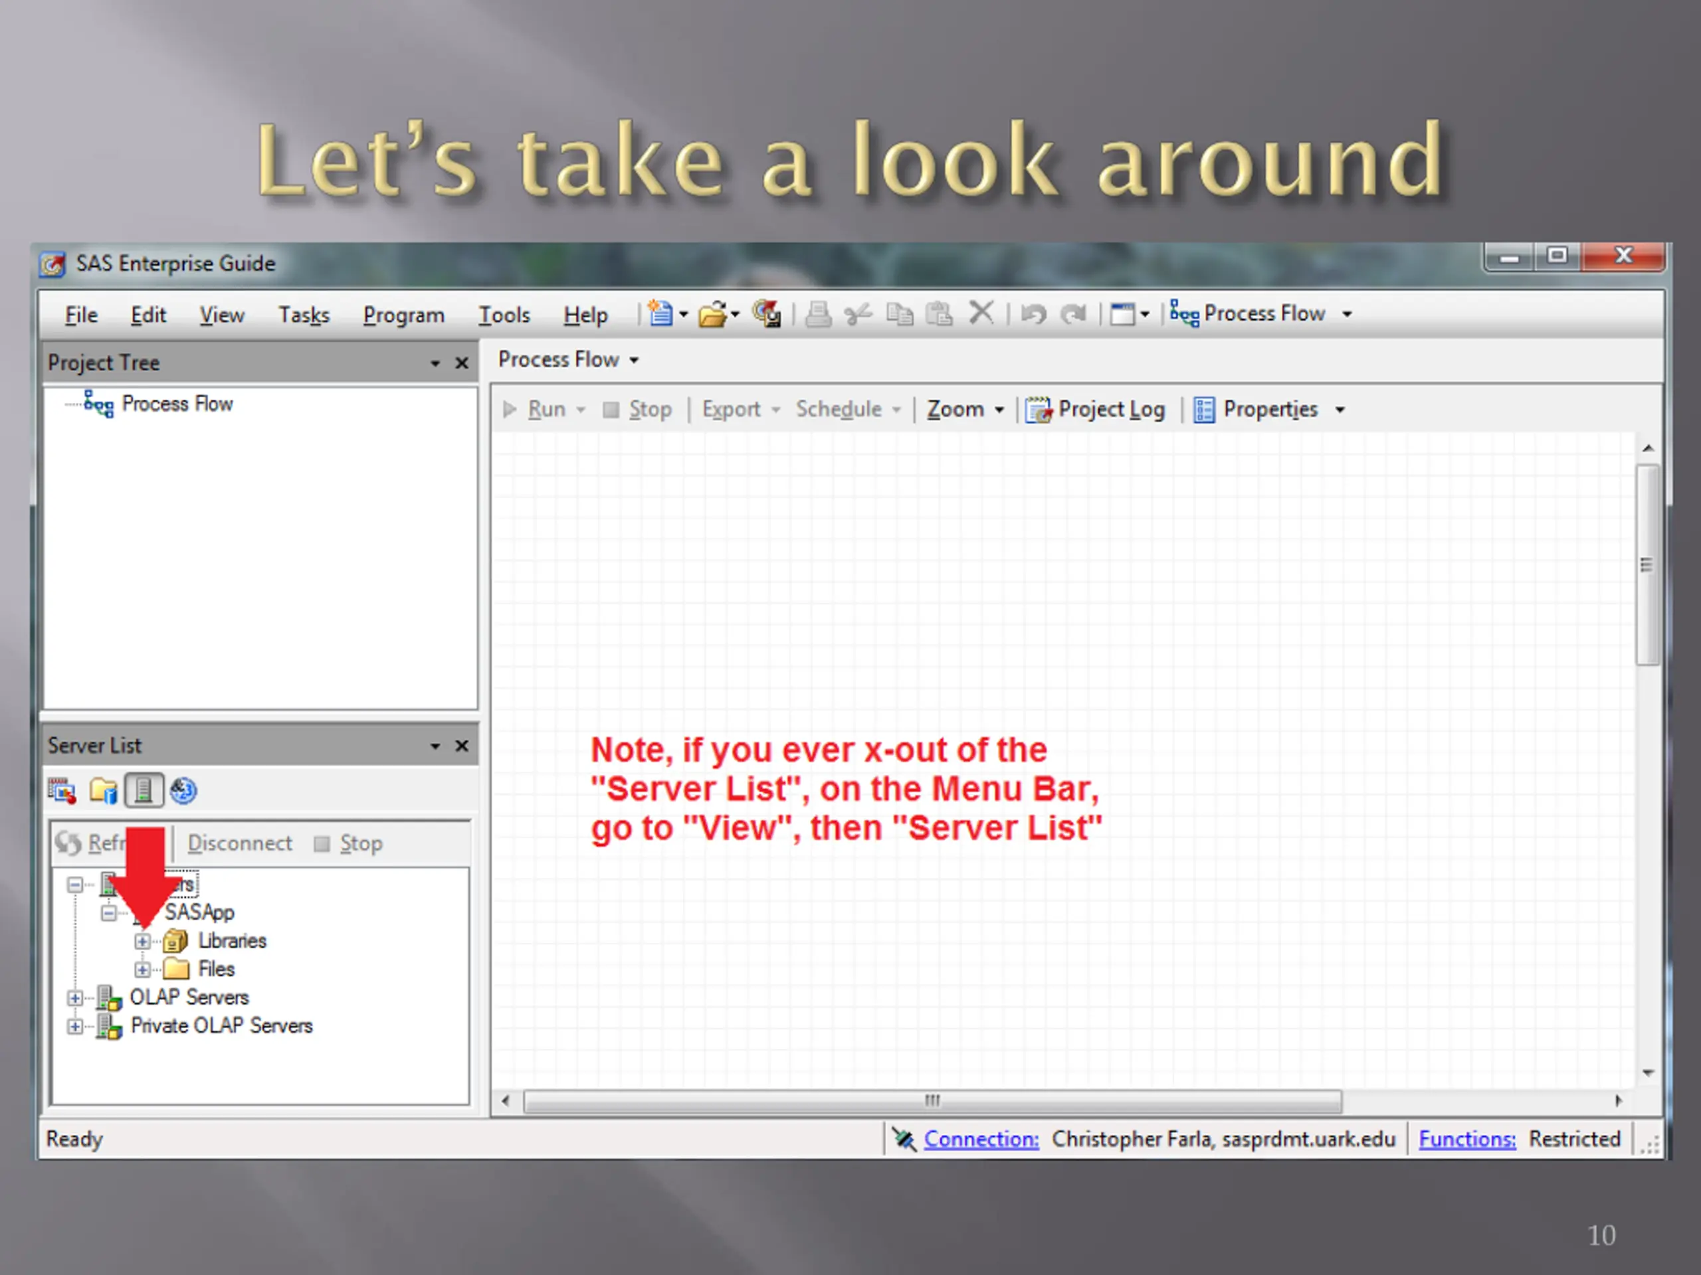This screenshot has width=1701, height=1275.
Task: Open dropdown arrow next to Open folder icon
Action: click(x=735, y=313)
